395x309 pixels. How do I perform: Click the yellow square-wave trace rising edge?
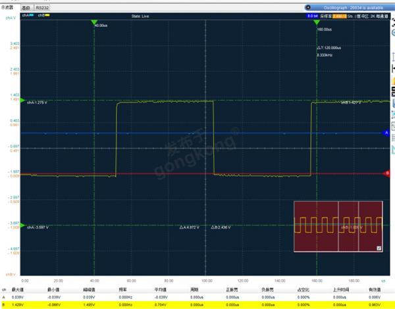[x=117, y=139]
